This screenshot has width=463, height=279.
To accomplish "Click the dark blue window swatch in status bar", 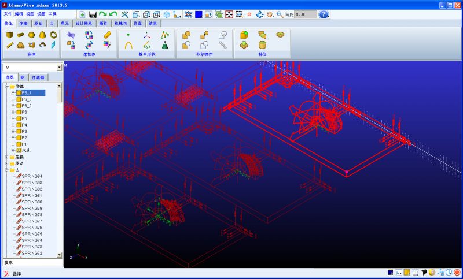I will coord(390,273).
